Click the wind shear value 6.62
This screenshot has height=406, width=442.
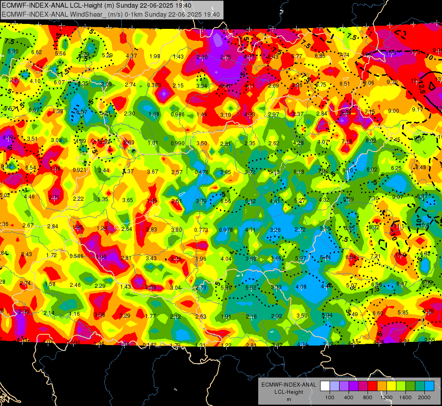pyautogui.click(x=37, y=52)
